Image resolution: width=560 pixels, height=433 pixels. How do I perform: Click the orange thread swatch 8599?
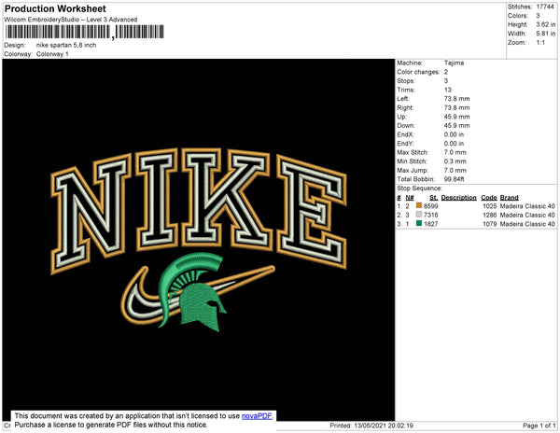coord(419,205)
